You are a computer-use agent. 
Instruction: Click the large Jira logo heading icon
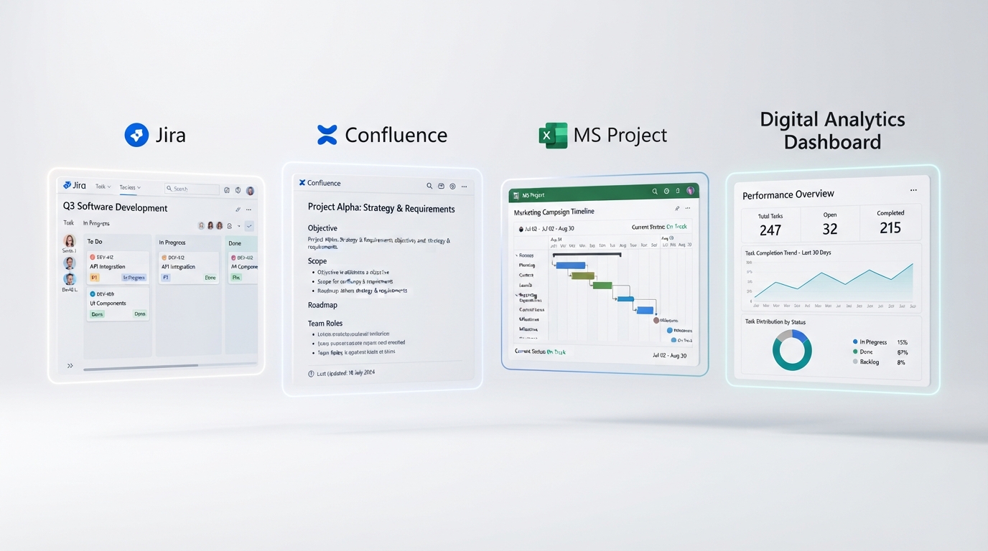tap(136, 135)
